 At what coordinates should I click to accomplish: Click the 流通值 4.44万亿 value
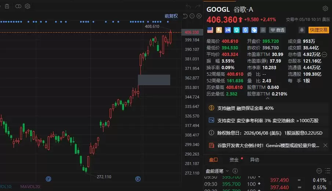point(312,68)
